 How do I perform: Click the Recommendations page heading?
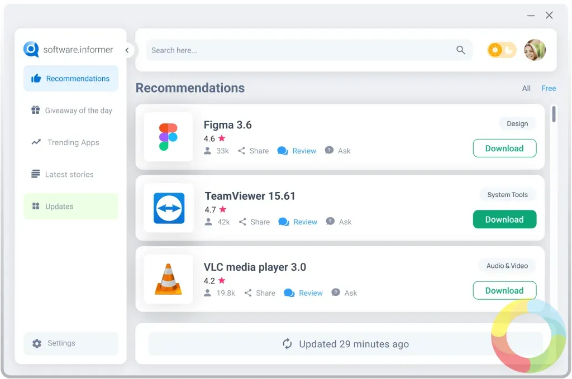tap(190, 88)
